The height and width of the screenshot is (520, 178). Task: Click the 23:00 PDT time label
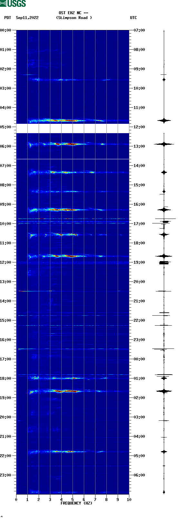pyautogui.click(x=6, y=475)
